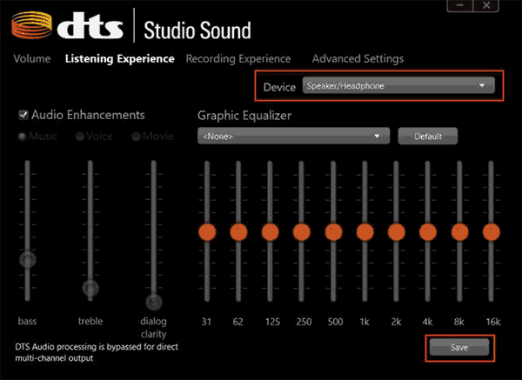Click the Graphic Equalizer heading
This screenshot has width=522, height=380.
click(244, 116)
